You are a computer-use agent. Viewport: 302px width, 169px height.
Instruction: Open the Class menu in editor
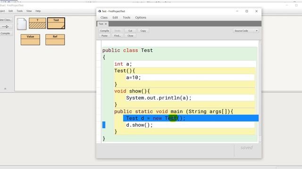(104, 17)
